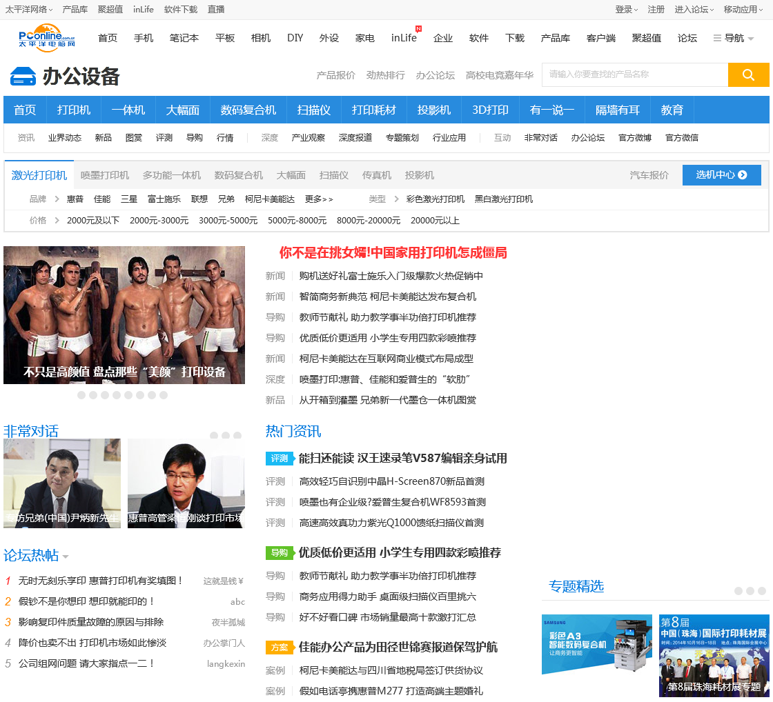Click the orange 方案 tag label
Screen dimensions: 773x702
pyautogui.click(x=280, y=648)
